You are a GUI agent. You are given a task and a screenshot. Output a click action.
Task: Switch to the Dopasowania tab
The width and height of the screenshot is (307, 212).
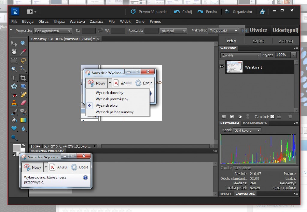coord(255,123)
